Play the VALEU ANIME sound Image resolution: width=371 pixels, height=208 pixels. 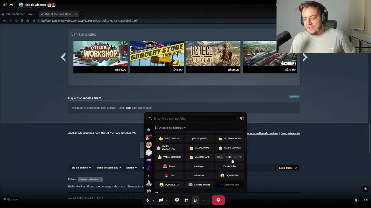tap(199, 148)
